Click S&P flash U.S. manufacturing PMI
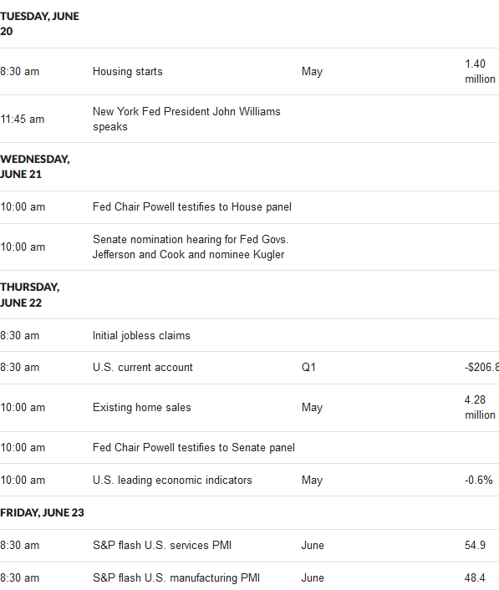499x590 pixels. tap(176, 577)
